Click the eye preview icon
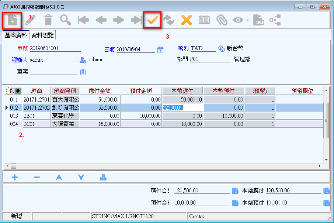Image resolution: width=334 pixels, height=223 pixels. [238, 20]
